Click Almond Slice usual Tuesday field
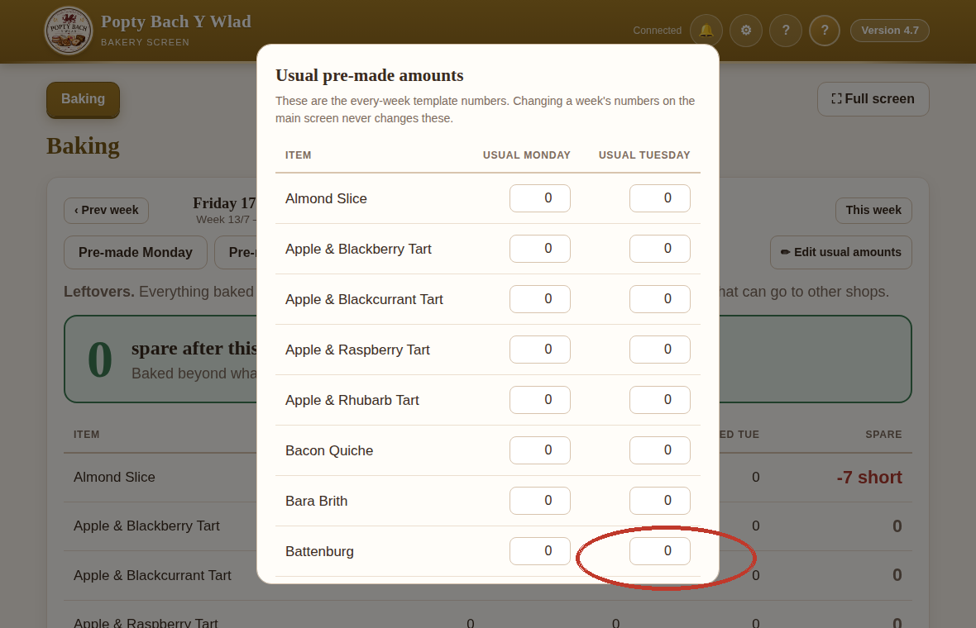This screenshot has width=976, height=628. (x=660, y=198)
